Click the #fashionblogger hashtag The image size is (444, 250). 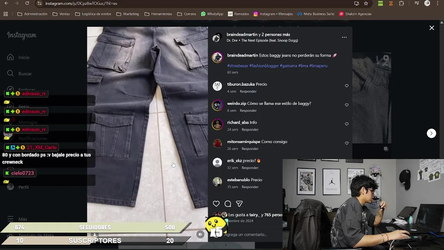pyautogui.click(x=264, y=66)
